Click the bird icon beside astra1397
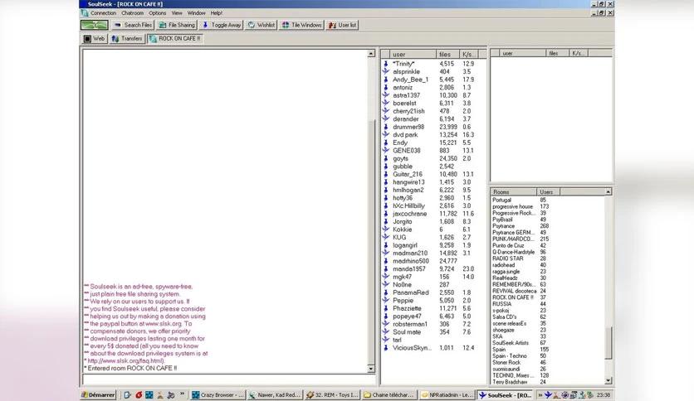This screenshot has width=694, height=401. (385, 95)
